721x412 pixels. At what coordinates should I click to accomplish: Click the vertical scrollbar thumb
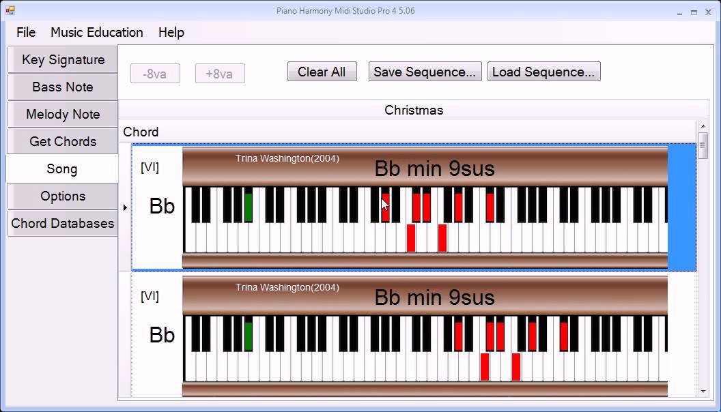coord(703,145)
